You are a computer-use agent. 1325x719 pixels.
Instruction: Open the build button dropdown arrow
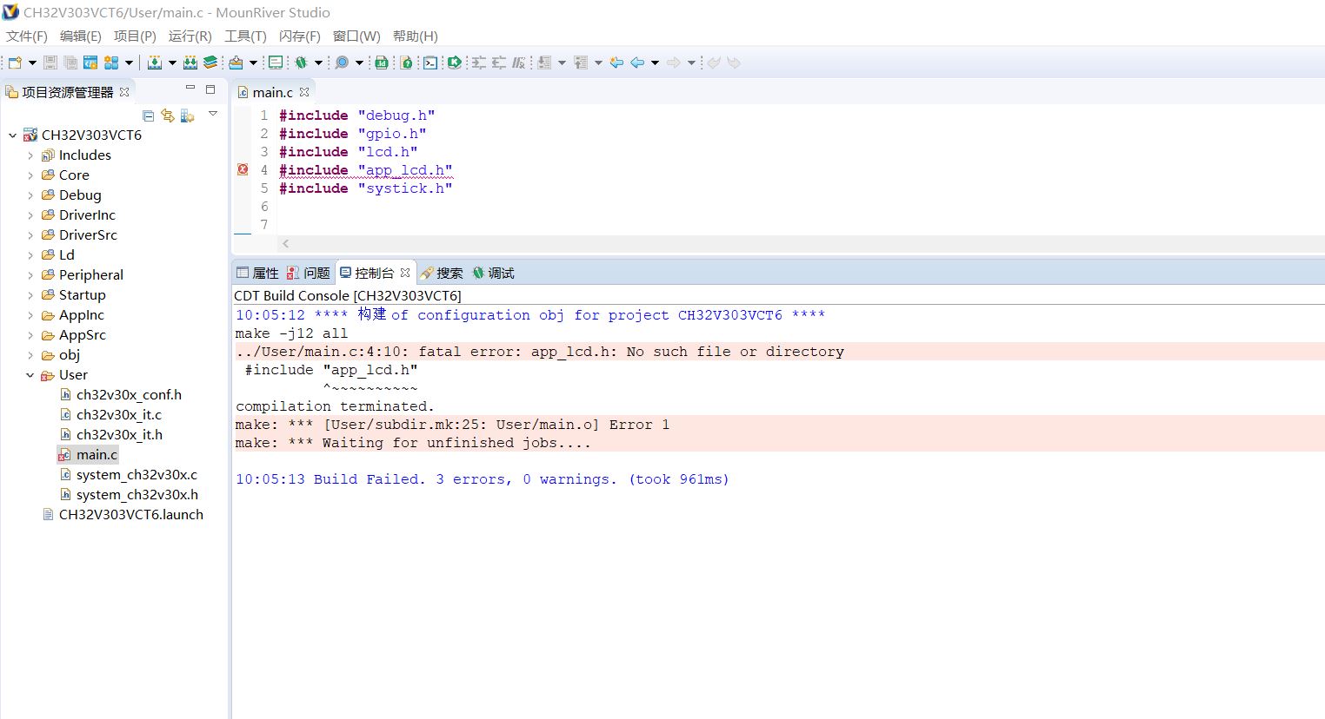[171, 63]
